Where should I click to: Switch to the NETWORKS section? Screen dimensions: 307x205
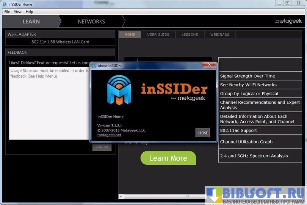[x=91, y=22]
